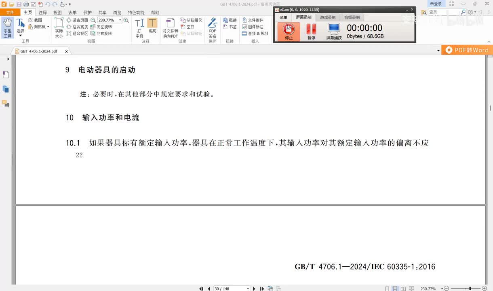Image resolution: width=493 pixels, height=291 pixels.
Task: Click the Snapshot (截图) tool
Action: [x=35, y=20]
